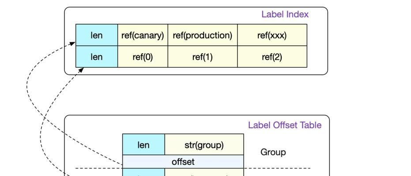Click the len cell beside ref(canary)
This screenshot has height=176, width=411.
point(97,35)
